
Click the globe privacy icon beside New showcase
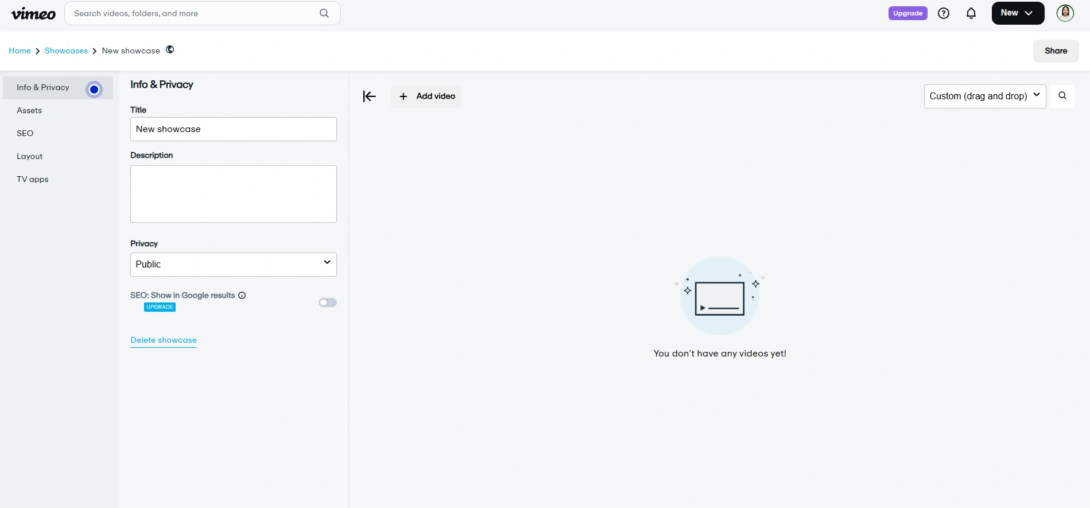pos(170,49)
